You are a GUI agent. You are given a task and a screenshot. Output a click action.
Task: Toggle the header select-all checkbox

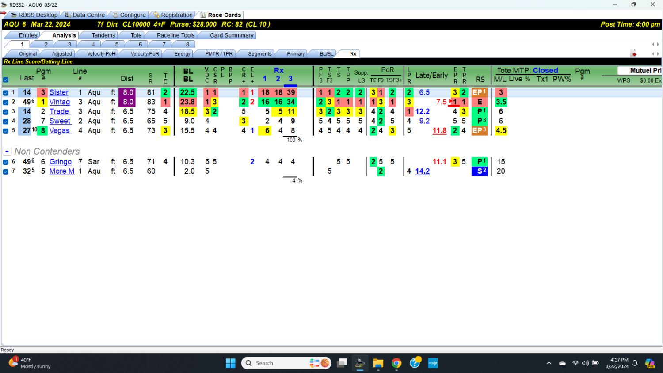click(x=5, y=80)
